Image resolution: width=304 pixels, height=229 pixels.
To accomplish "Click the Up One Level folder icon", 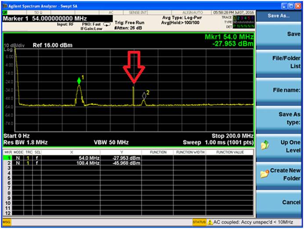I will 265,145.
